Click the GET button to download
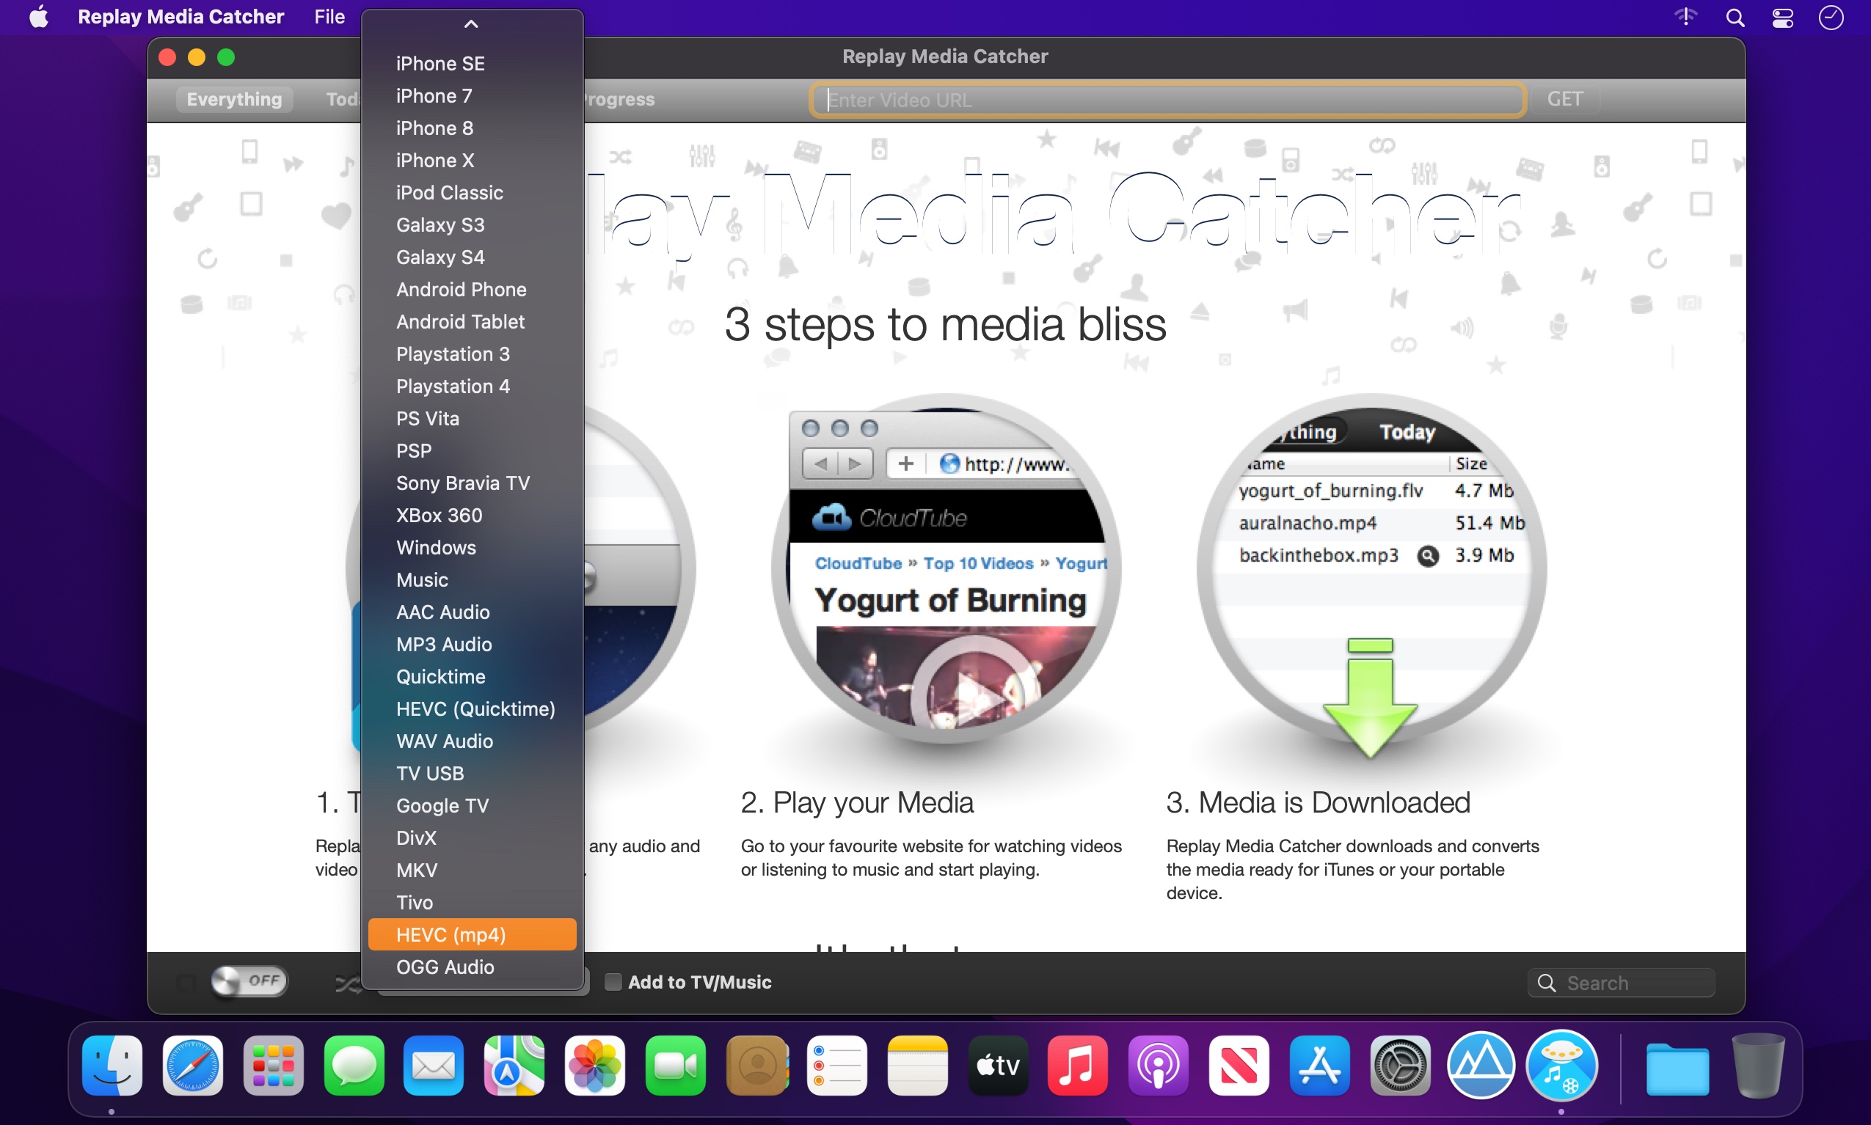This screenshot has width=1871, height=1125. point(1565,99)
